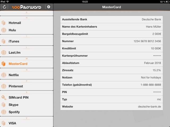Tap card number 1234 5678 9012 3456
Viewport: 170px width, 127px height.
[147, 41]
